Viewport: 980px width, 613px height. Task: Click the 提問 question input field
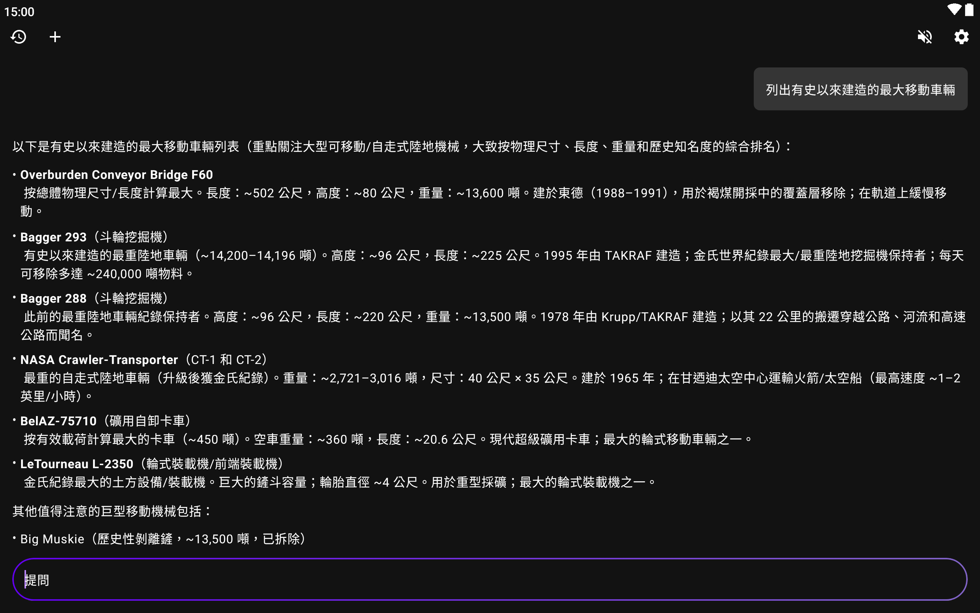[x=489, y=579]
